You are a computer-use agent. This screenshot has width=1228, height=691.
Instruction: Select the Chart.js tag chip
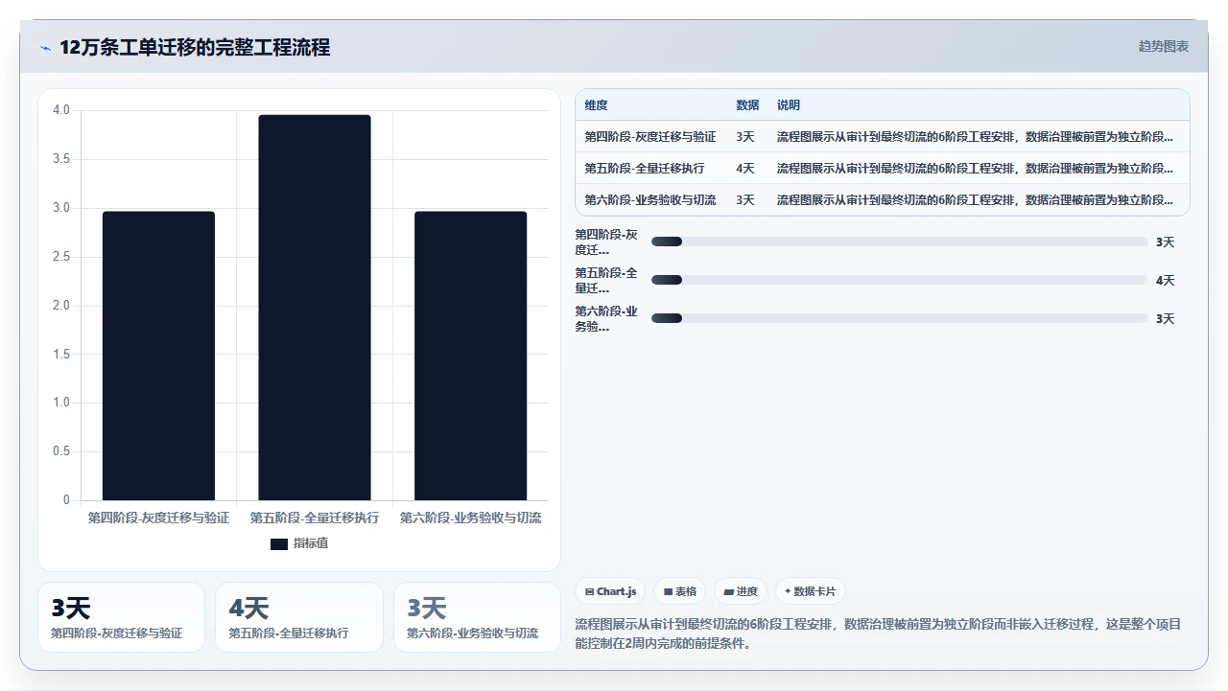610,591
